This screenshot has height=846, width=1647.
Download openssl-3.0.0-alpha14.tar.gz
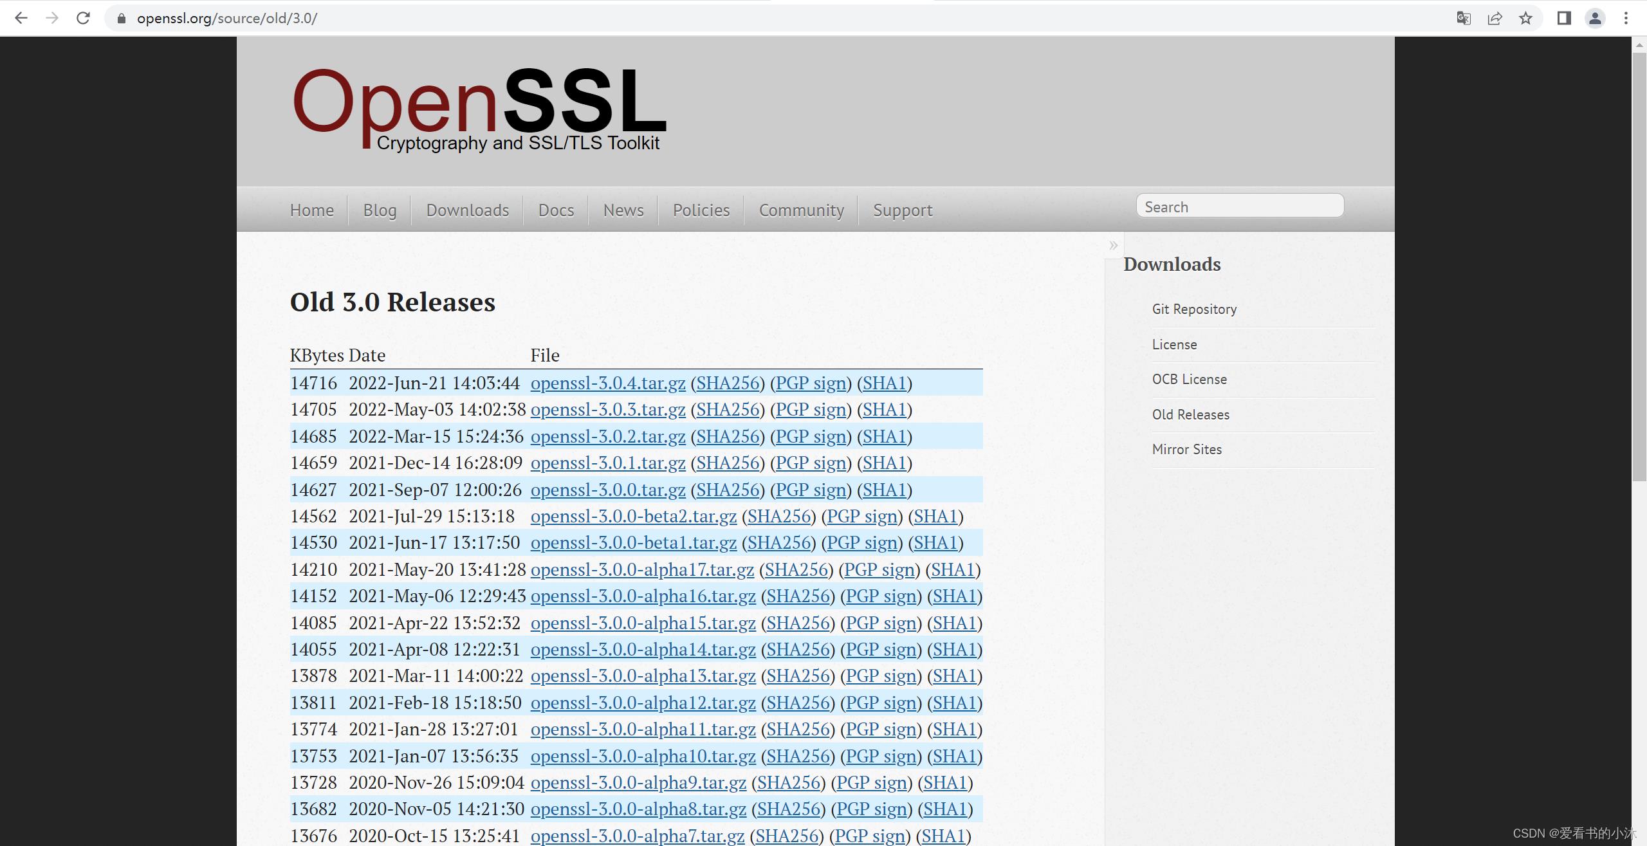(643, 649)
